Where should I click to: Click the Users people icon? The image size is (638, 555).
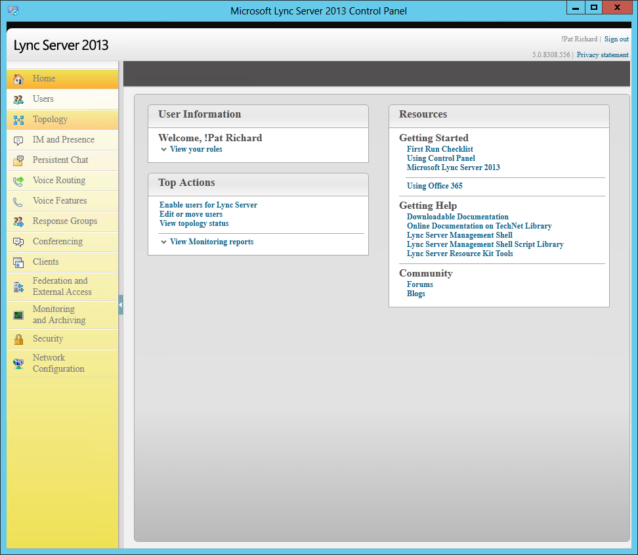18,99
